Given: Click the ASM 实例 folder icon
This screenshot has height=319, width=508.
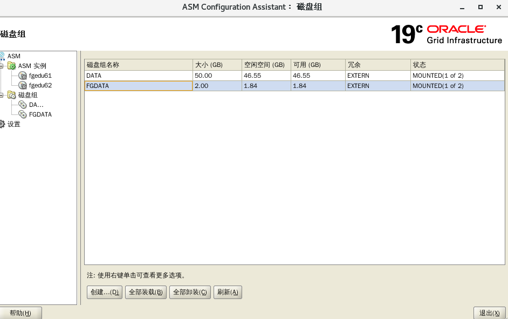Looking at the screenshot, I should 12,66.
